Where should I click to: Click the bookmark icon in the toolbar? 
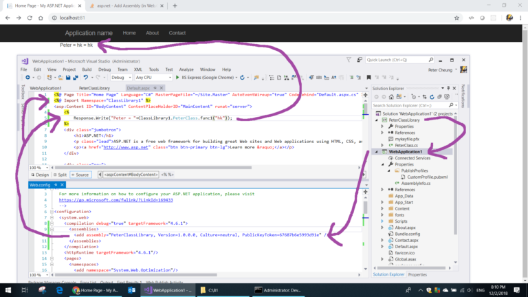(368, 78)
